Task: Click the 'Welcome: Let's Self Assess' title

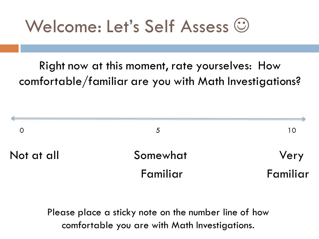Action: pyautogui.click(x=137, y=26)
